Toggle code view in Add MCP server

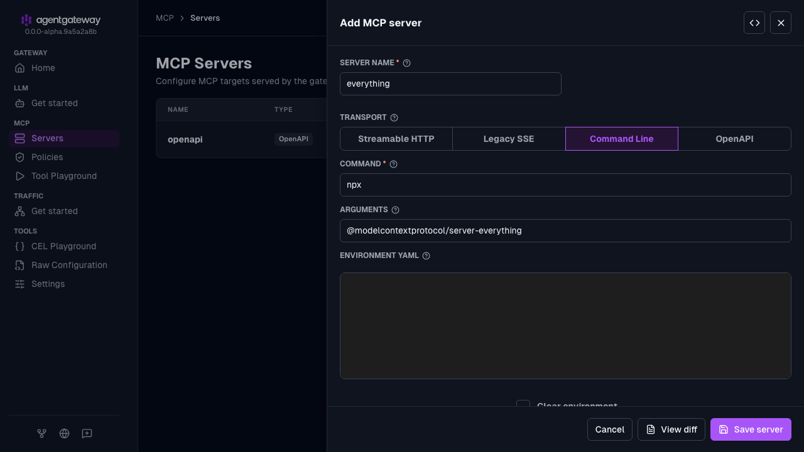754,23
